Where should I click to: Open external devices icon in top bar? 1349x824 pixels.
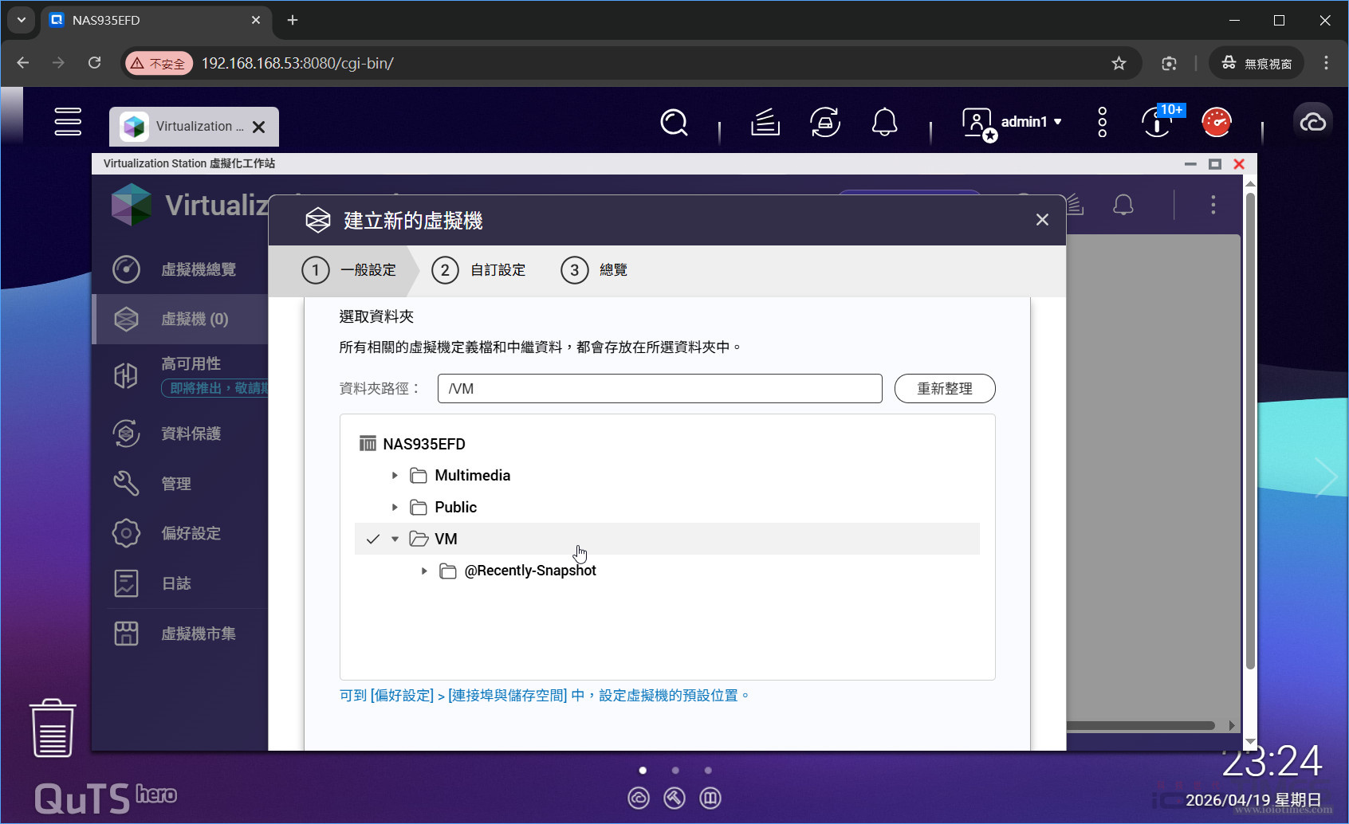pyautogui.click(x=824, y=123)
